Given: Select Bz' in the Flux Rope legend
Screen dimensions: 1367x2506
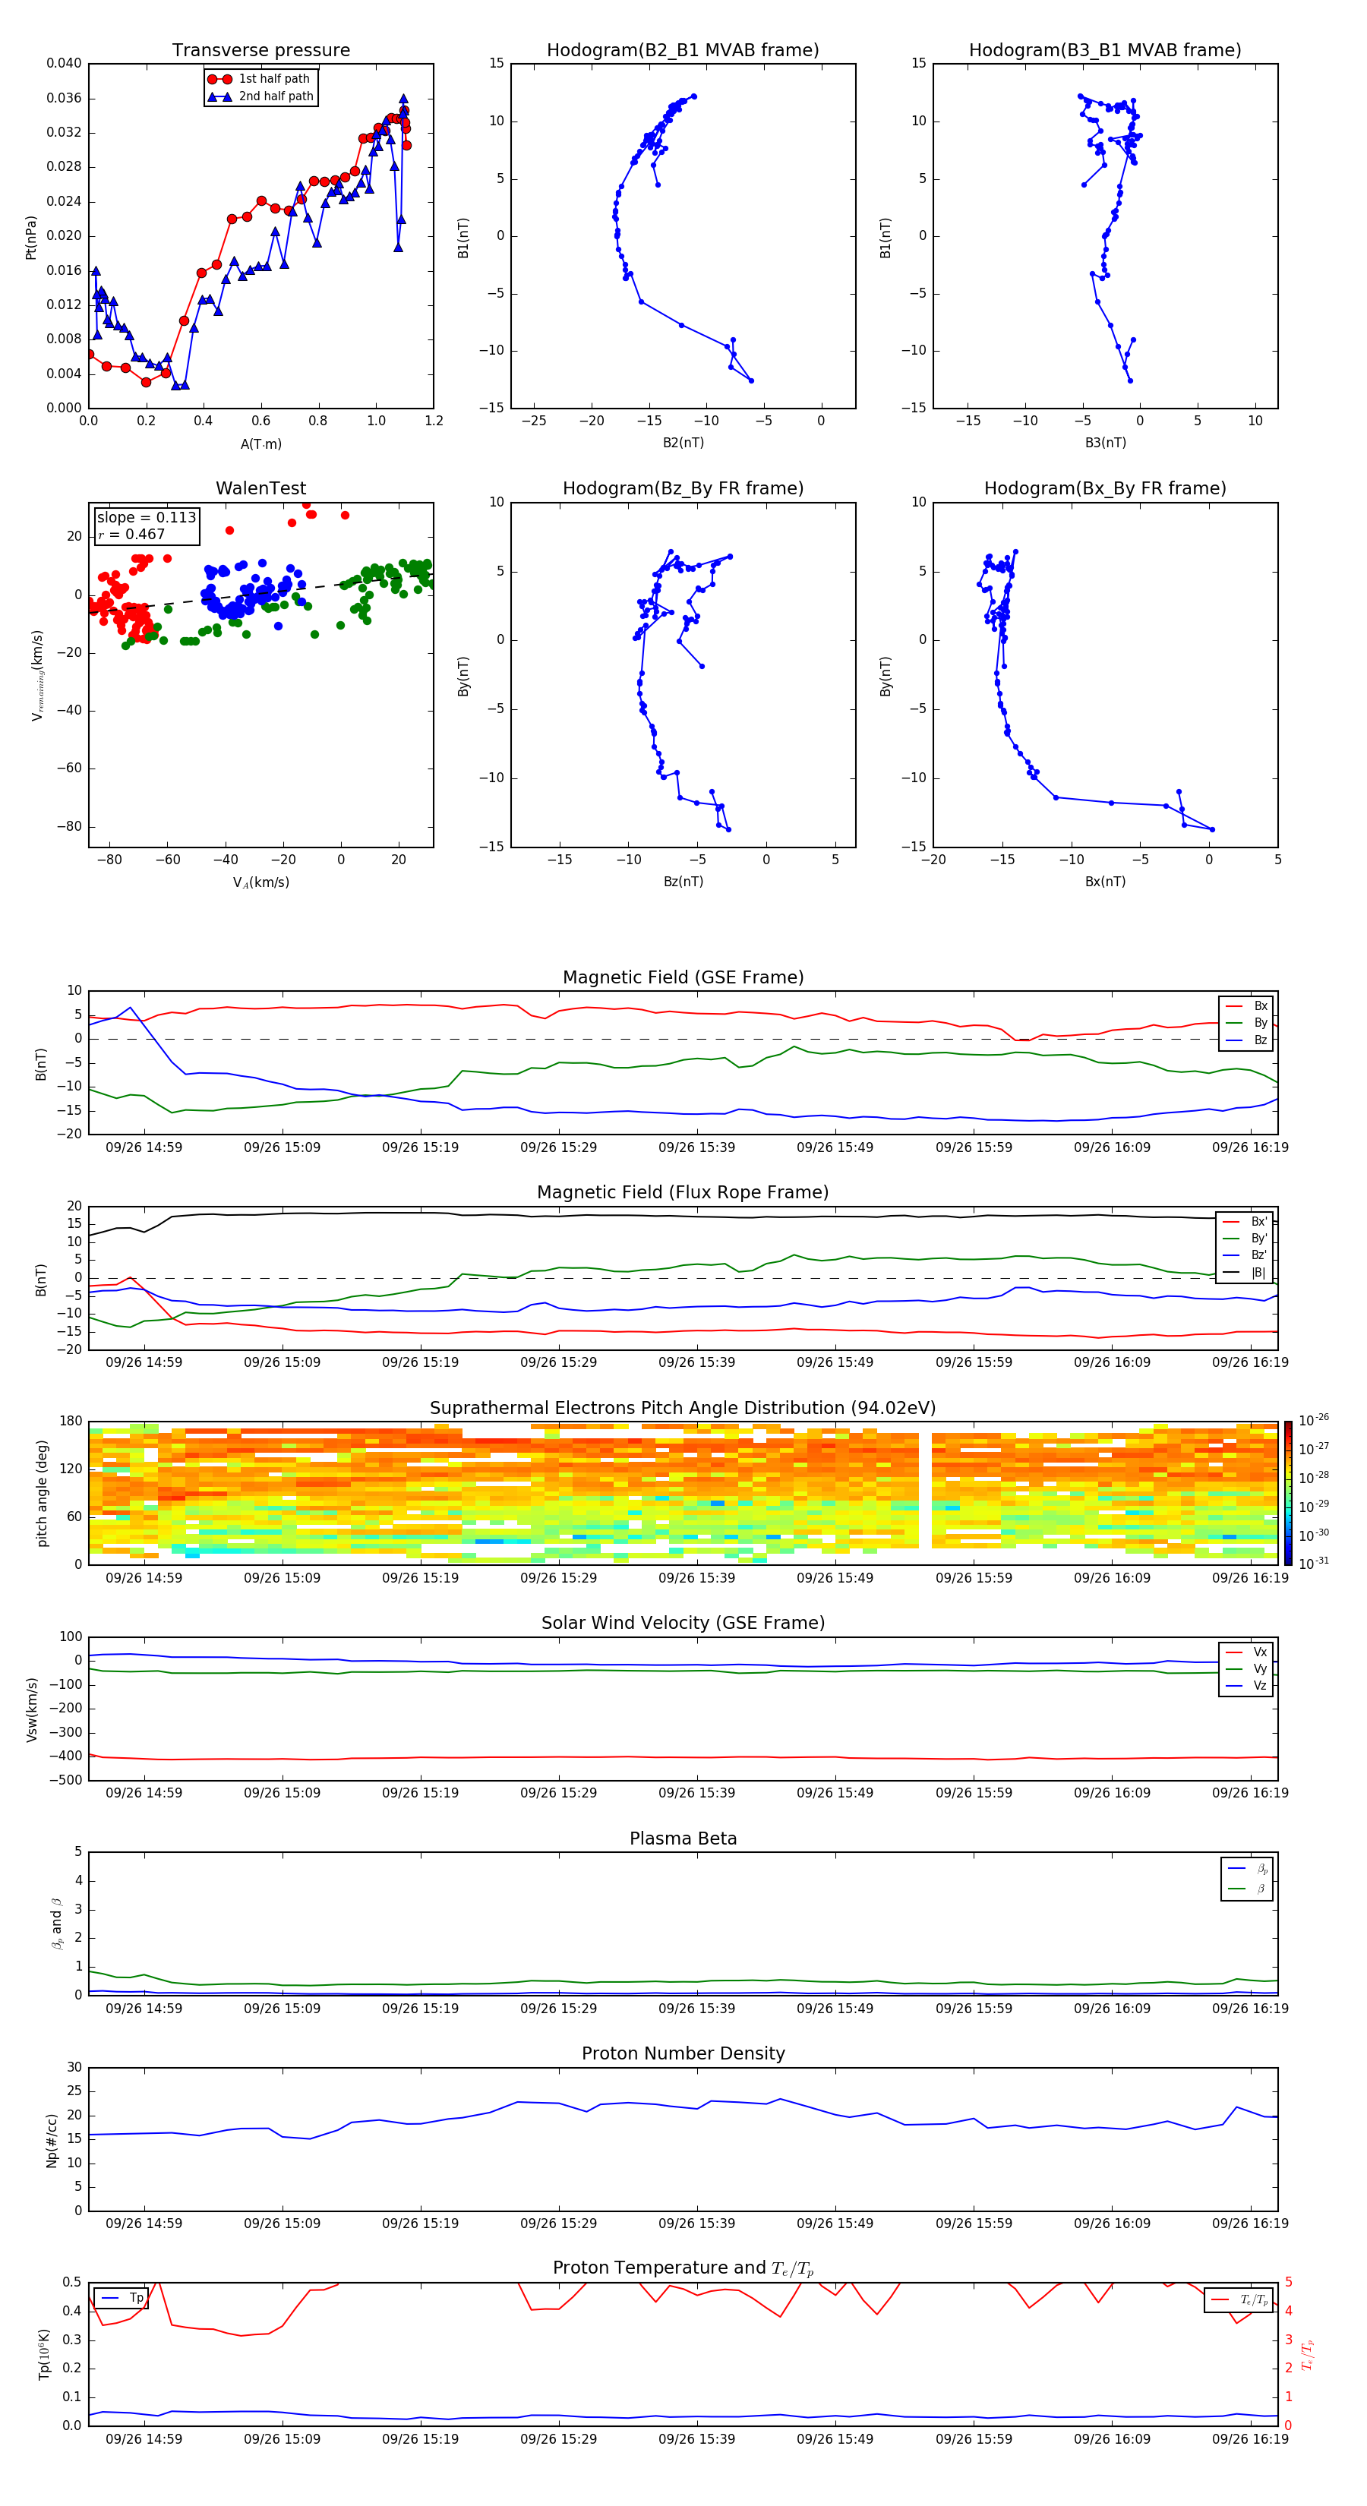Looking at the screenshot, I should pos(1245,1255).
